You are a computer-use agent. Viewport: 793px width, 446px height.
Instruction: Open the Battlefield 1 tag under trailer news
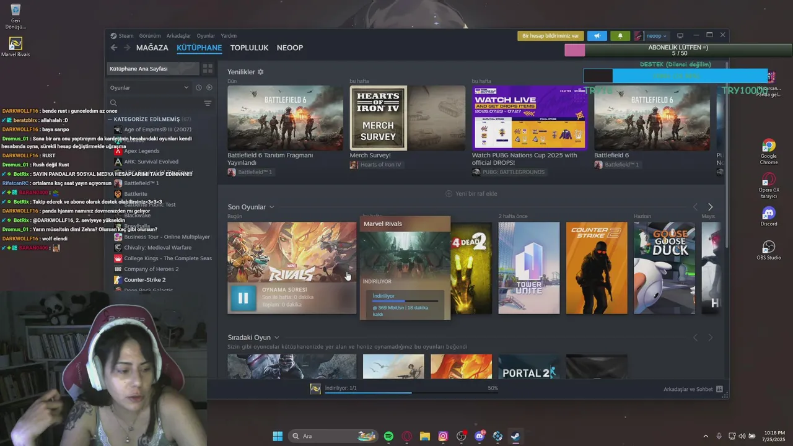pyautogui.click(x=250, y=172)
